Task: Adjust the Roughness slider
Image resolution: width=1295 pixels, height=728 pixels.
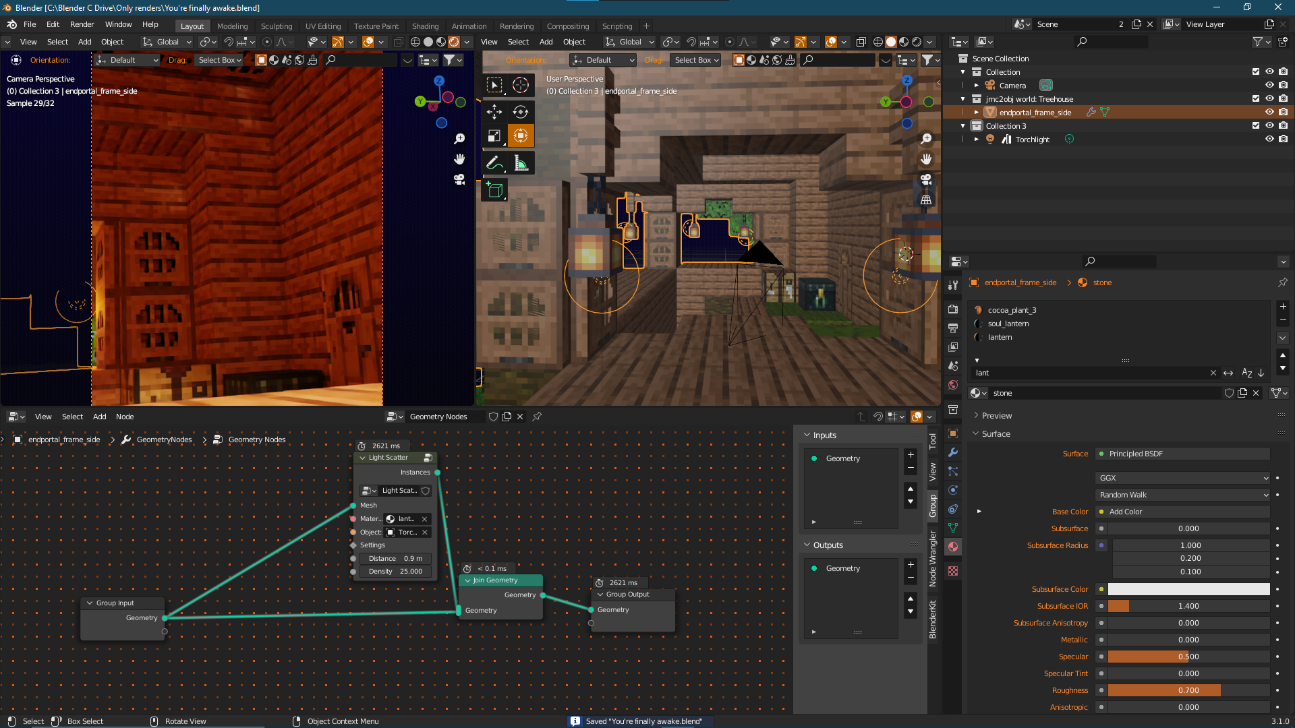Action: click(x=1188, y=690)
